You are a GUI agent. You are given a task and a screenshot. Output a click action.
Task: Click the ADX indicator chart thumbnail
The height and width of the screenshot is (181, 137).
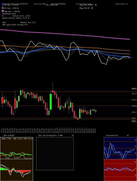(x=16, y=148)
